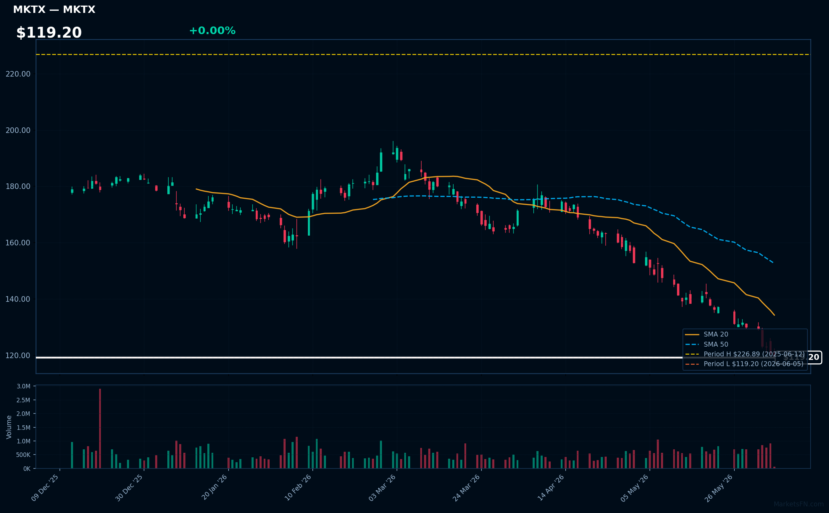Screen dimensions: 829x513
Task: Click the 14 Apr '26 date label
Action: tap(551, 487)
